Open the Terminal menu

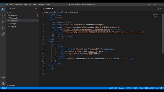pyautogui.click(x=41, y=5)
